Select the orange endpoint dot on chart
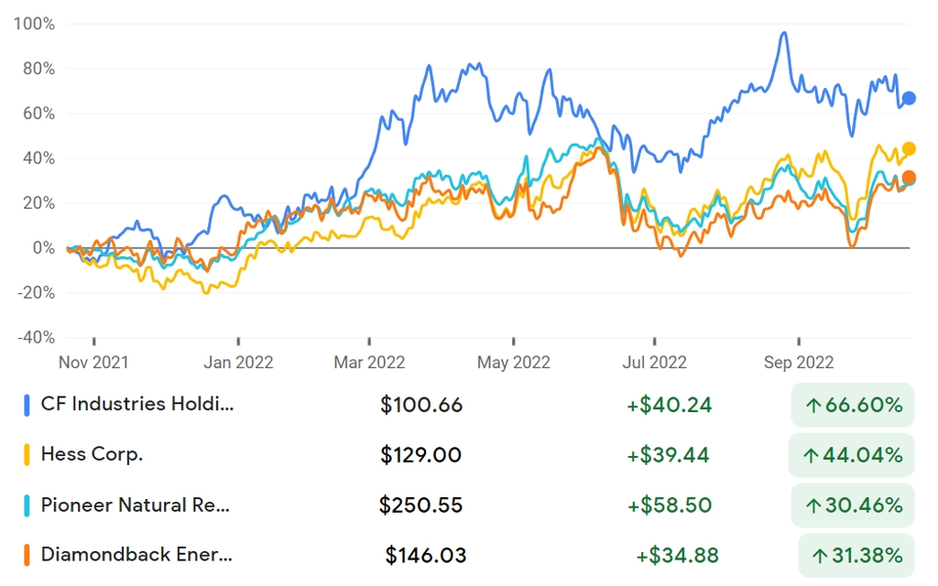Image resolution: width=938 pixels, height=586 pixels. click(x=909, y=177)
